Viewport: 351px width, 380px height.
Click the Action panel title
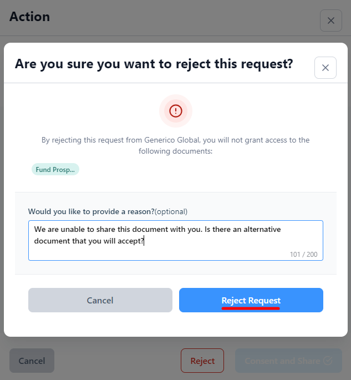tap(29, 17)
